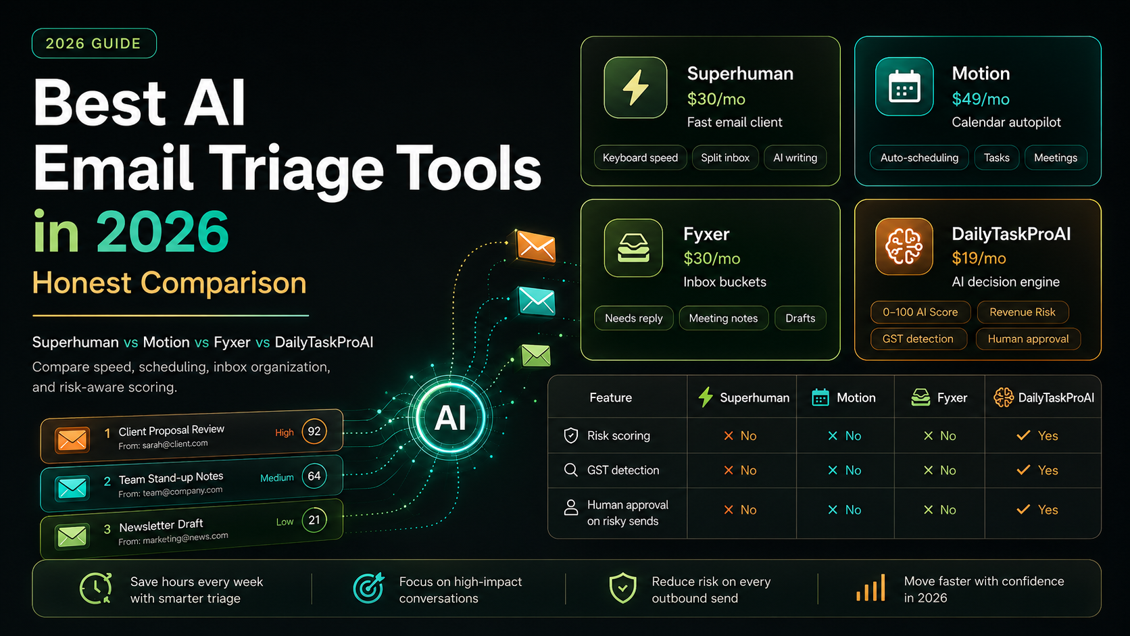Click the checkmark Yes in GST detection row
The height and width of the screenshot is (636, 1130).
[x=1037, y=470]
